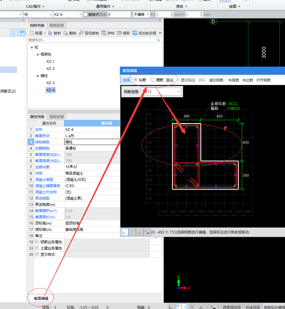Image resolution: width=285 pixels, height=309 pixels.
Task: Switch to the 图层管理 tab
Action: pos(57,117)
